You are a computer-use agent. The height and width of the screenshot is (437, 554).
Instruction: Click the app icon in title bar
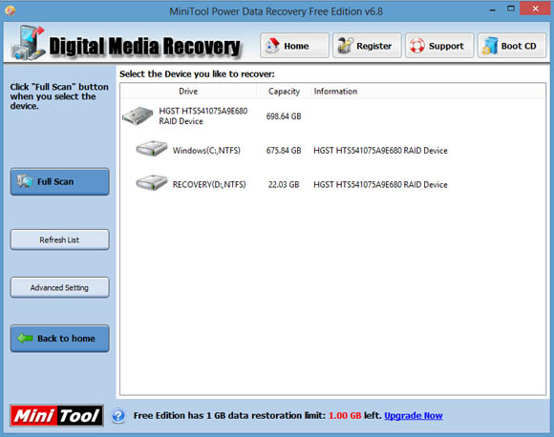point(10,10)
